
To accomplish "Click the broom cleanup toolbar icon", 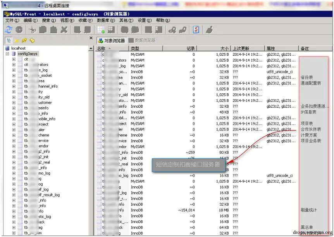I will coord(209,30).
